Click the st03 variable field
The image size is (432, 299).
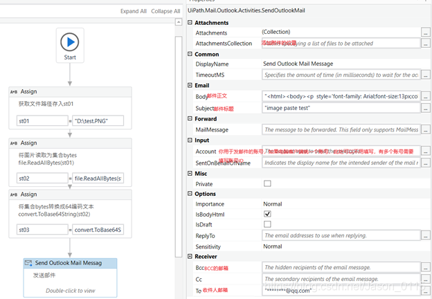42,230
